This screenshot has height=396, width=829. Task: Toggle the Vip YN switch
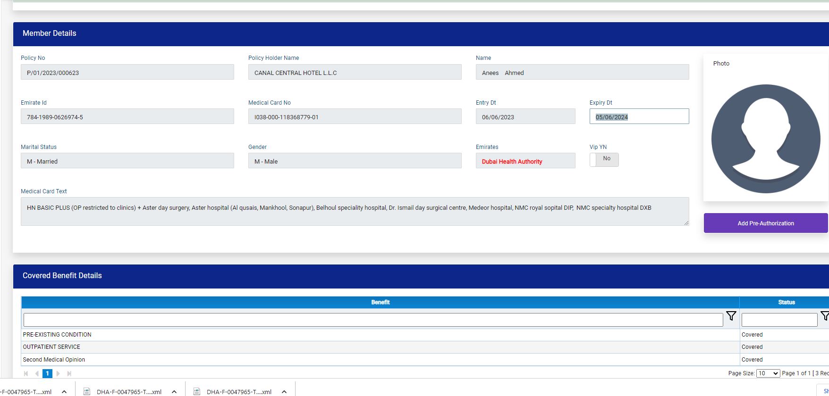tap(604, 159)
